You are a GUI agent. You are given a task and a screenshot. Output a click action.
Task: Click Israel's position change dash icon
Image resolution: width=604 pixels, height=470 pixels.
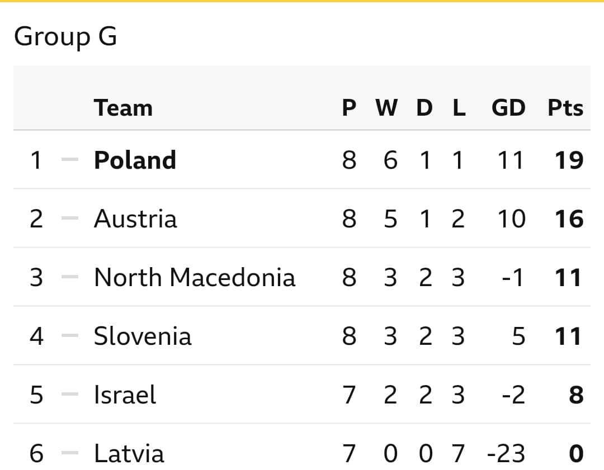click(x=70, y=394)
